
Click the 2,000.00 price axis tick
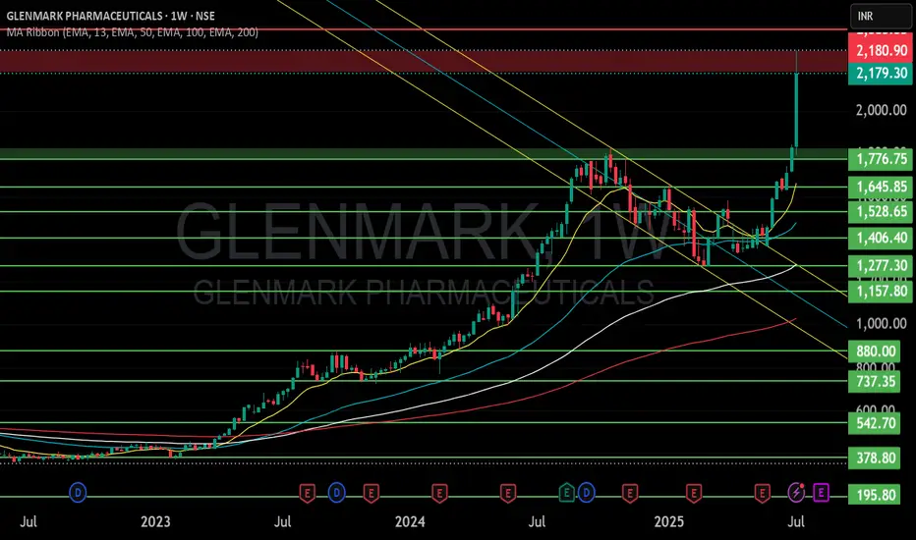click(881, 110)
